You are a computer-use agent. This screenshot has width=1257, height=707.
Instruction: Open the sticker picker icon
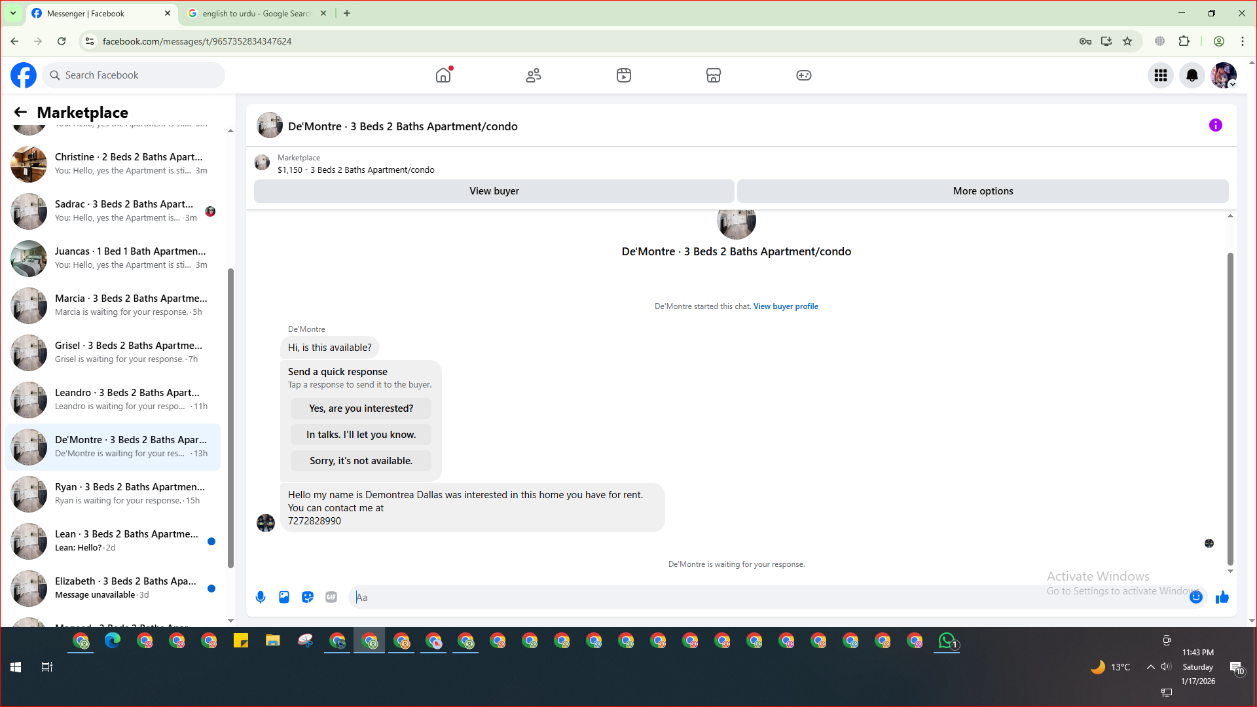click(x=308, y=597)
